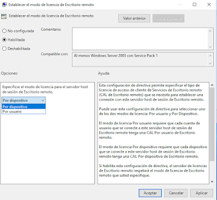Click the Cancelar button
The height and width of the screenshot is (200, 217).
pyautogui.click(x=176, y=193)
